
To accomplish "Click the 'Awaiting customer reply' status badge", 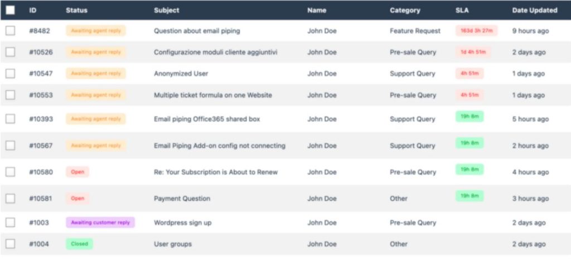I will click(100, 223).
